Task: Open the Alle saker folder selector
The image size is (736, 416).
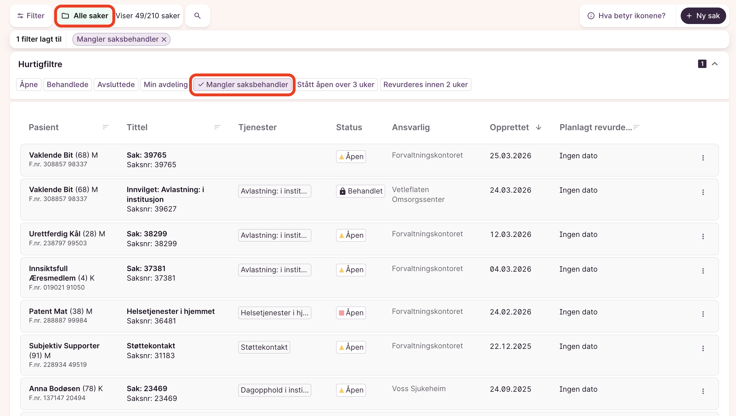Action: 85,16
